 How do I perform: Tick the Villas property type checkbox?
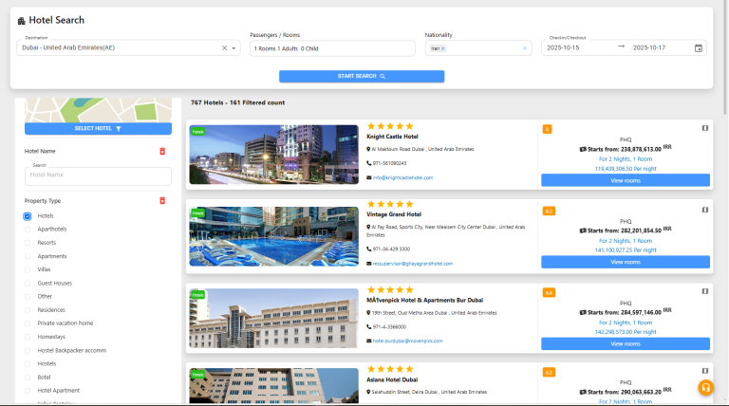tap(28, 269)
